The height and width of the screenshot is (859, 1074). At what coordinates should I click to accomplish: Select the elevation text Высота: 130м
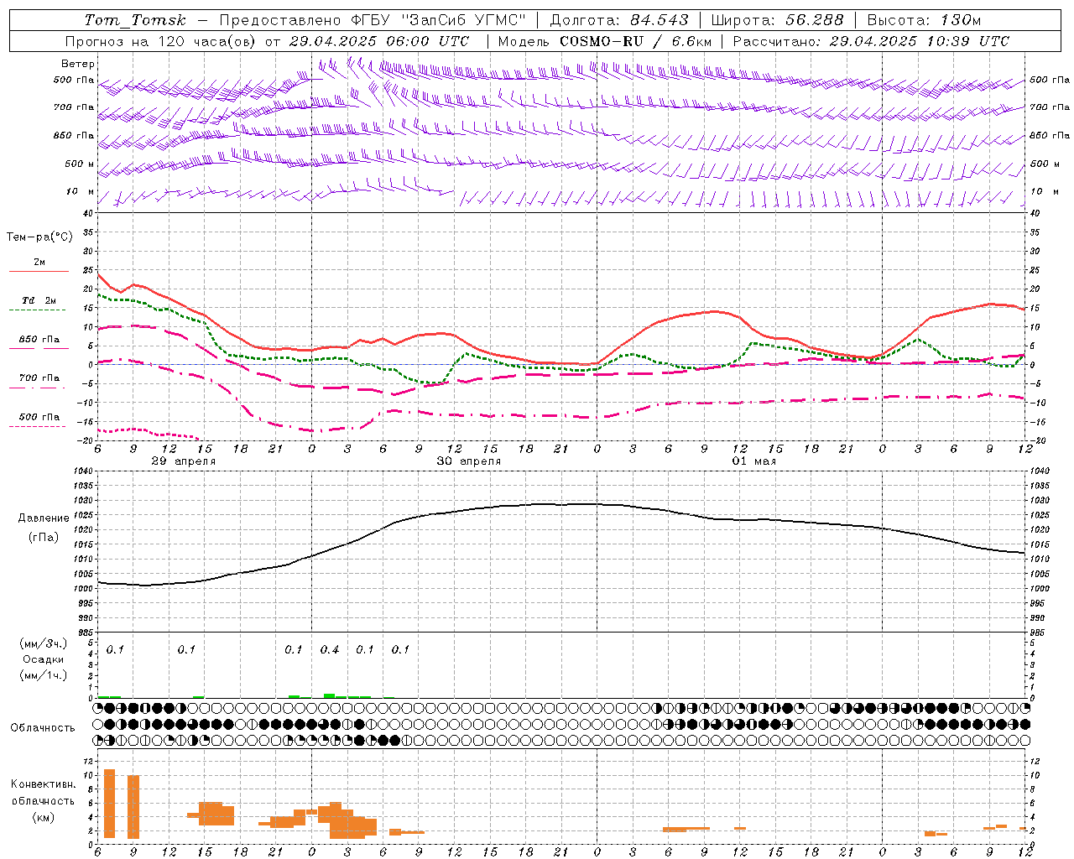[x=924, y=20]
